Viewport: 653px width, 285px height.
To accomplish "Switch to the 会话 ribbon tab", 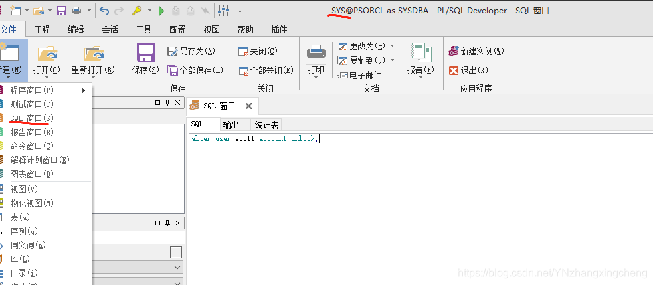I will point(110,29).
